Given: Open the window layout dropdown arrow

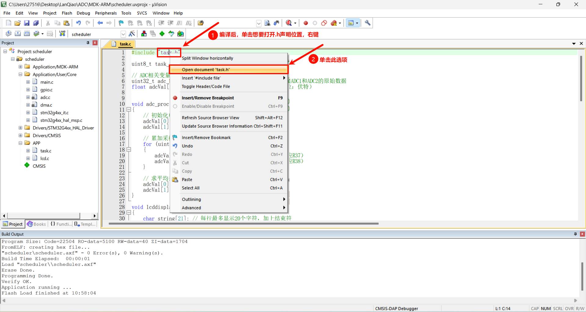Looking at the screenshot, I should pos(357,23).
